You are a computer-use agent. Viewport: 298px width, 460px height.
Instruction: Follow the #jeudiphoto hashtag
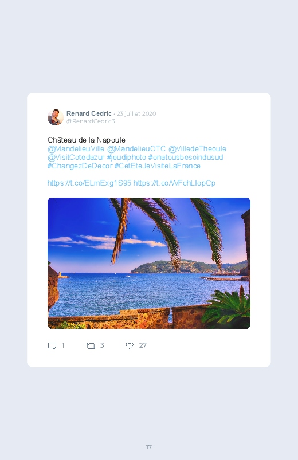pos(127,157)
